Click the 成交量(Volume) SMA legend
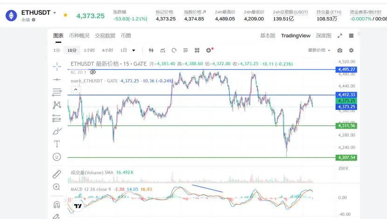The width and height of the screenshot is (387, 219). (x=92, y=172)
